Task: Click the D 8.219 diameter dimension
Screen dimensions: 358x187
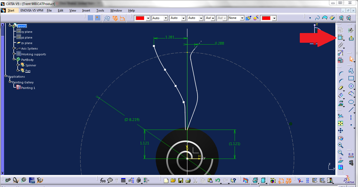Action: pyautogui.click(x=132, y=120)
